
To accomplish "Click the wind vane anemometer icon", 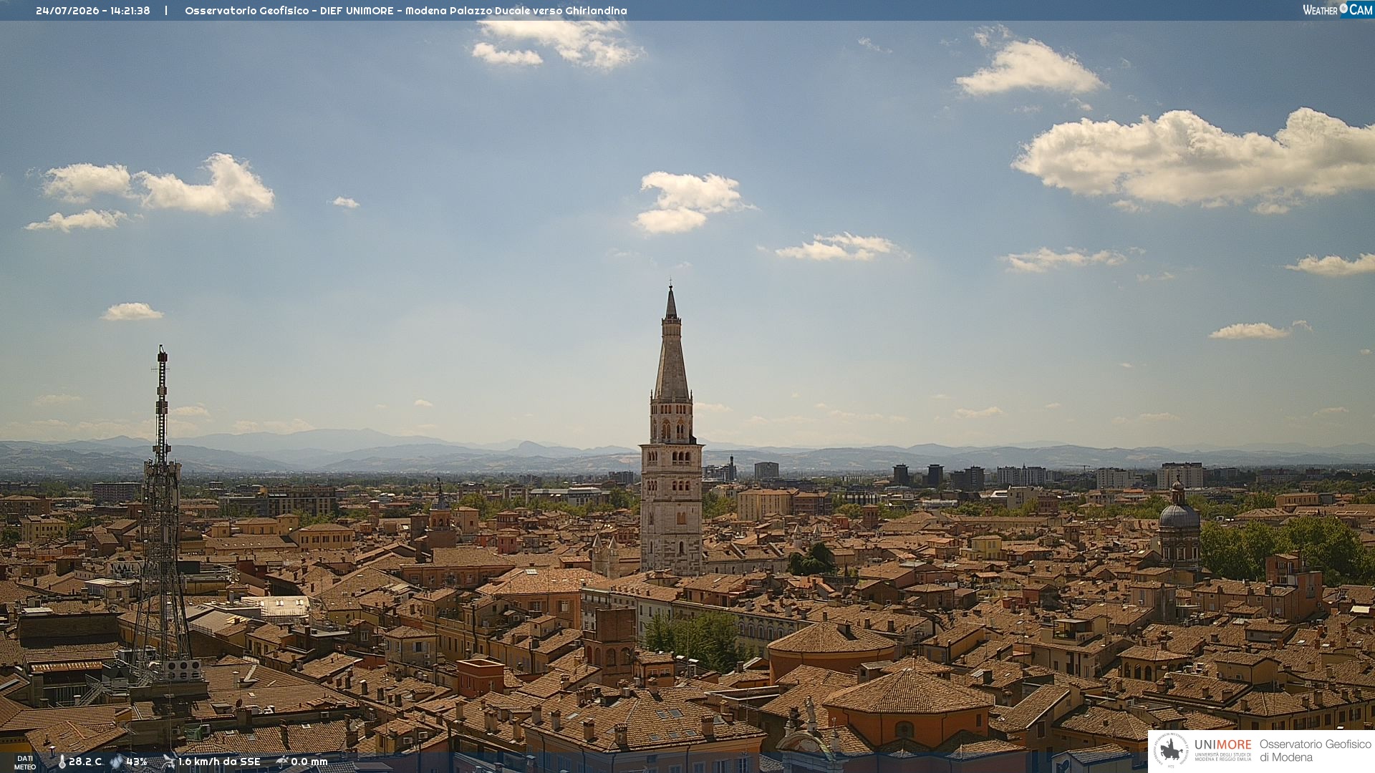I will (x=168, y=762).
